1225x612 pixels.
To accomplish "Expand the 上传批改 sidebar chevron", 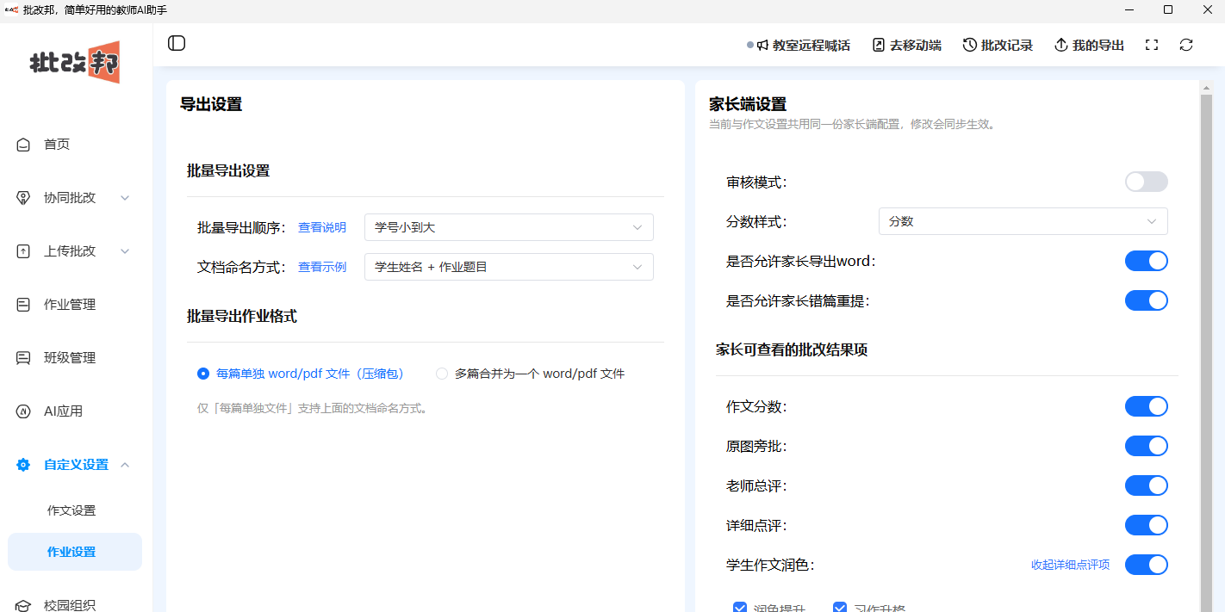I will 125,251.
